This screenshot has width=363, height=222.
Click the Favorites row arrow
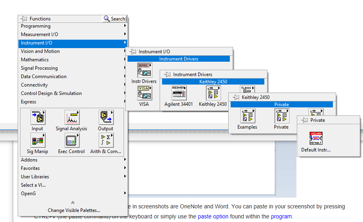tap(125, 168)
